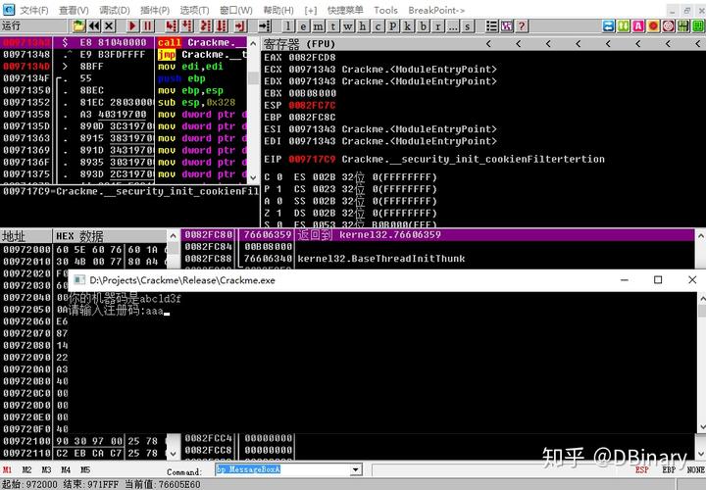Click the Open file toolbar icon
Screen dimensions: 706x490
click(x=78, y=26)
